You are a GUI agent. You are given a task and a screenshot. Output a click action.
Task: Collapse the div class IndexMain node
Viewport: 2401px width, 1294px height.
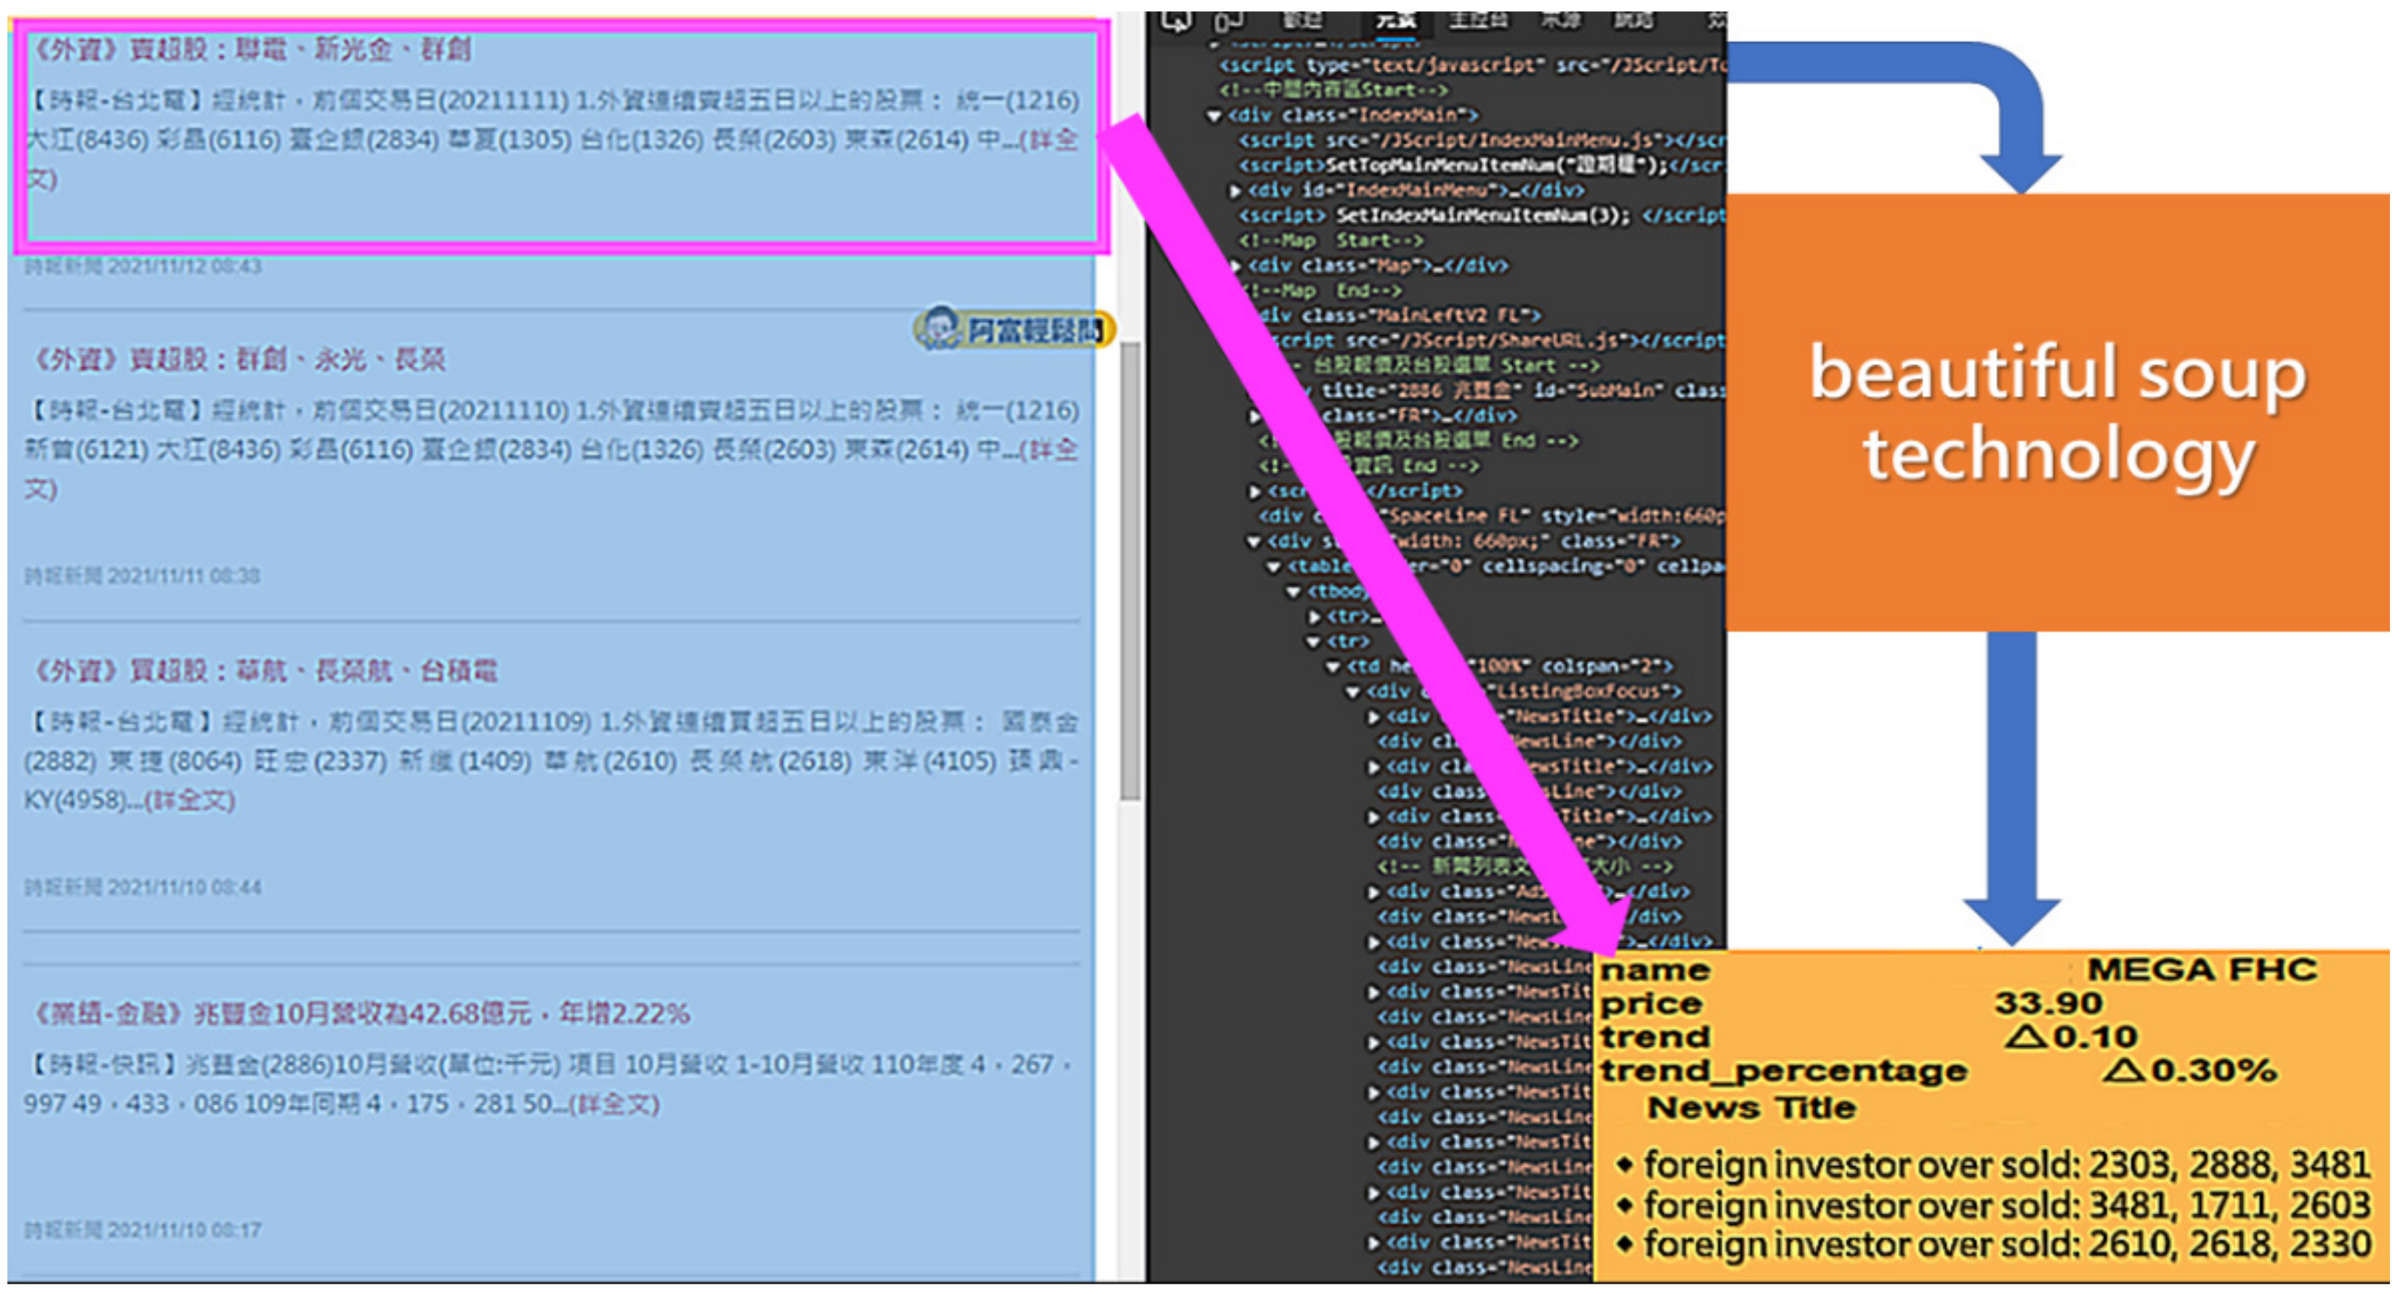[x=1214, y=115]
